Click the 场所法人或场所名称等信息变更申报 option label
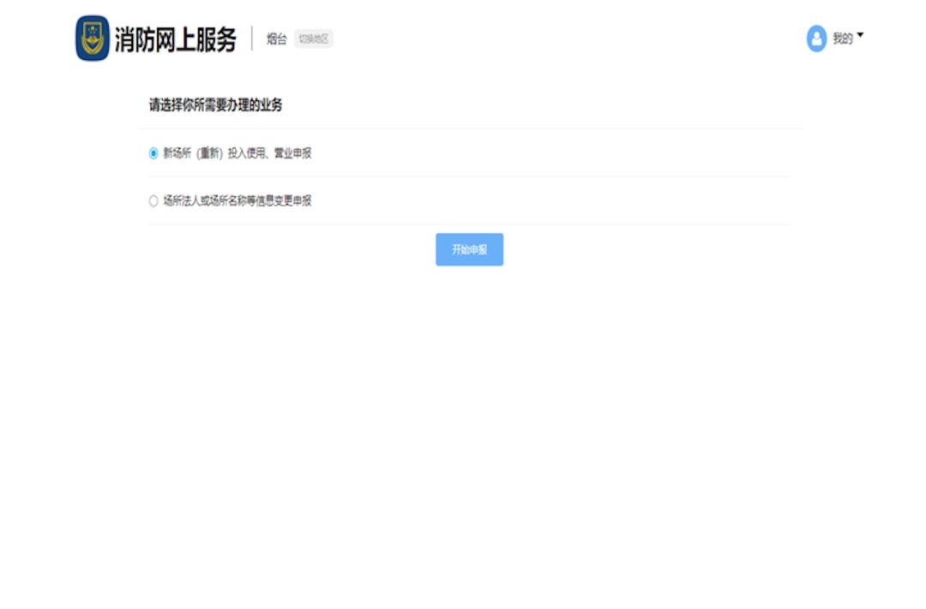This screenshot has width=926, height=609. [x=238, y=201]
